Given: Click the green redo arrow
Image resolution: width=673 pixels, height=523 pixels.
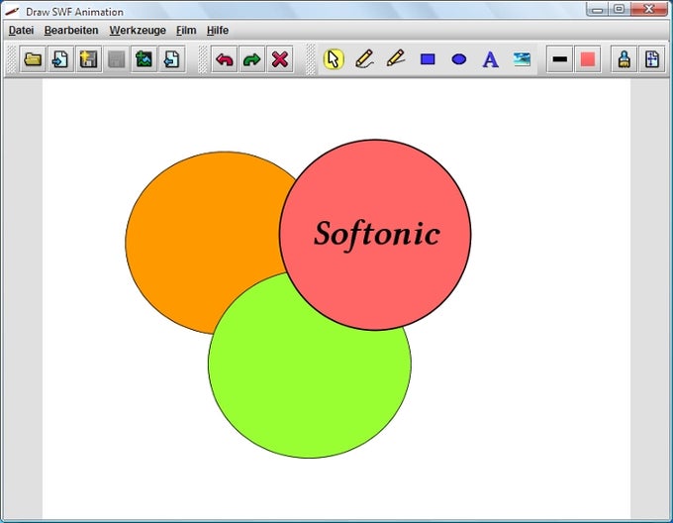Looking at the screenshot, I should (x=252, y=59).
